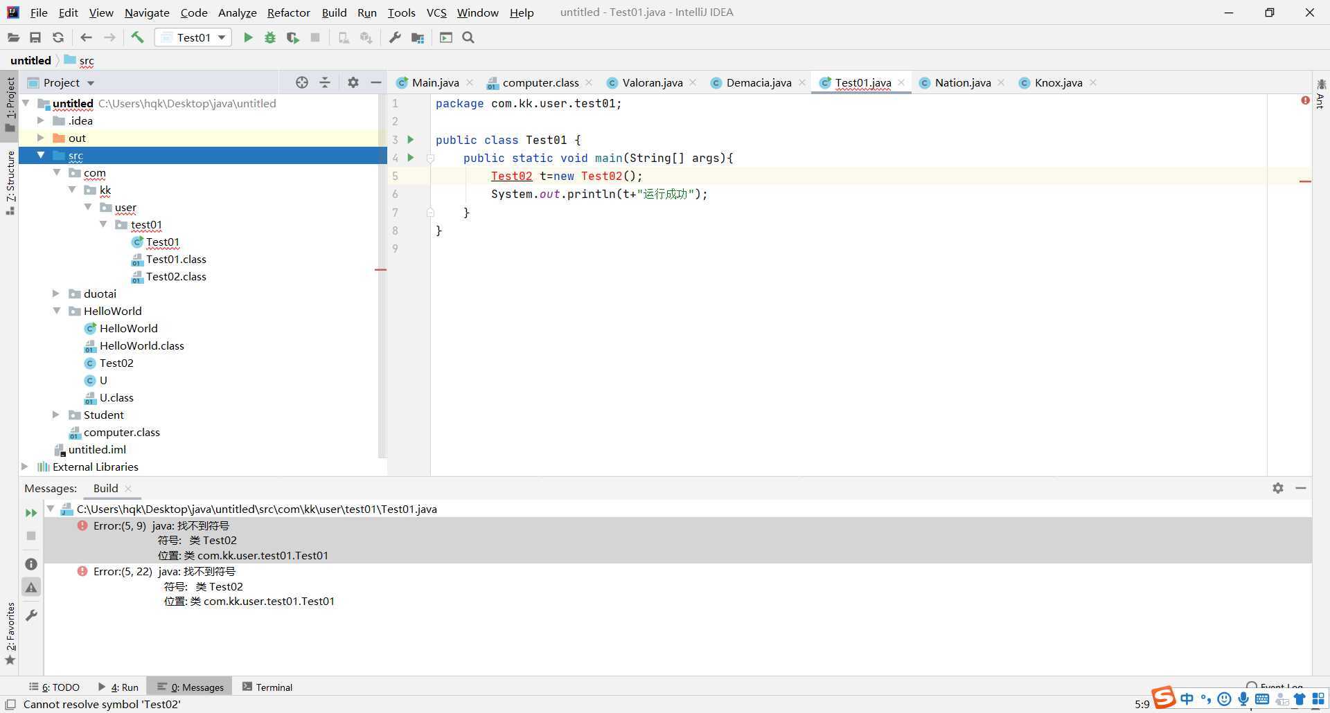Open the Ant side panel
Screen dimensions: 1330x713
click(1320, 93)
